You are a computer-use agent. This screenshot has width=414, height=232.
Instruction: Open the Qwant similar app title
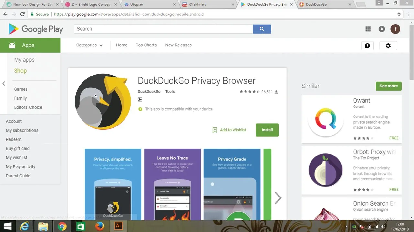pos(362,101)
